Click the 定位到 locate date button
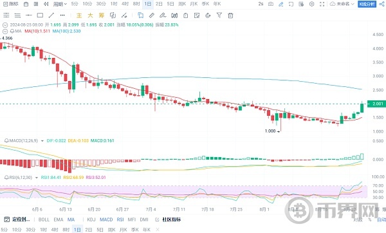This screenshot has height=233, width=386. tap(17, 219)
